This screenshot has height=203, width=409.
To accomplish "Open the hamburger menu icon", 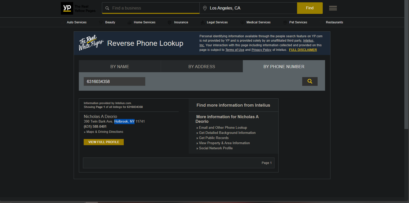I will [x=333, y=8].
